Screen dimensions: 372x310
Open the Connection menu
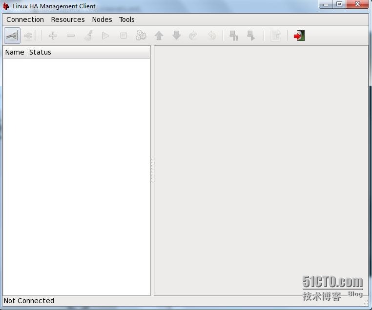point(25,19)
